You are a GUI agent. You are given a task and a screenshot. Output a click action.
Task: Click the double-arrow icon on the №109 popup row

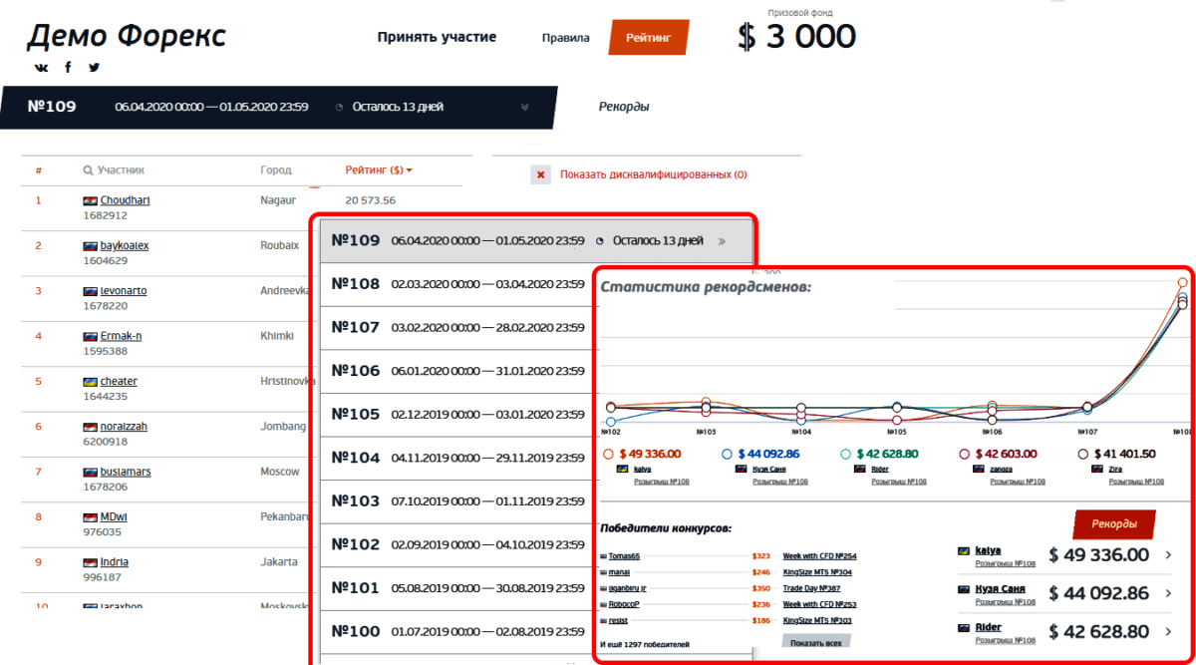tap(722, 241)
